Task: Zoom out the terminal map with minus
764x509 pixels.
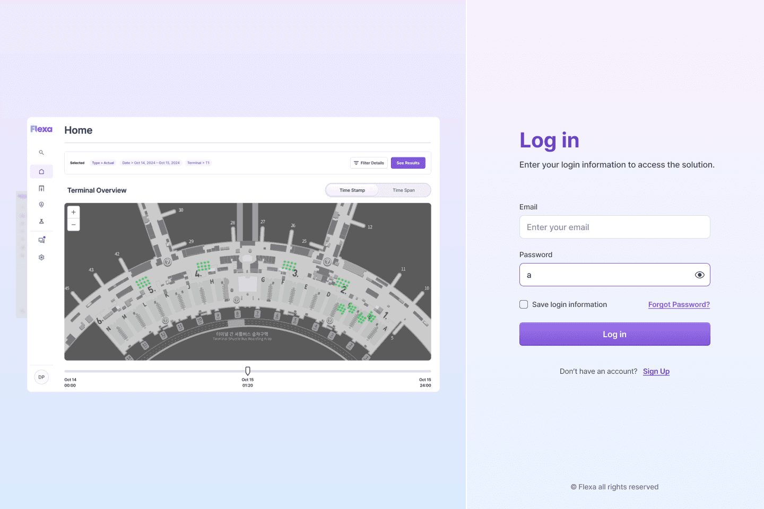Action: point(74,225)
